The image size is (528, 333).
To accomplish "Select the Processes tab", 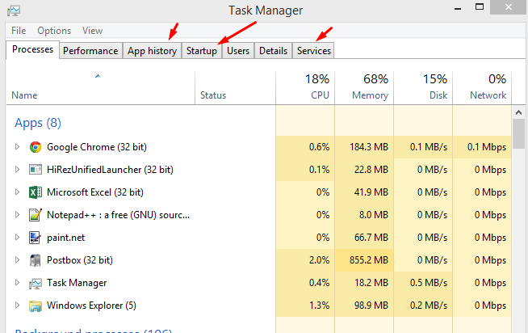I will click(x=32, y=49).
